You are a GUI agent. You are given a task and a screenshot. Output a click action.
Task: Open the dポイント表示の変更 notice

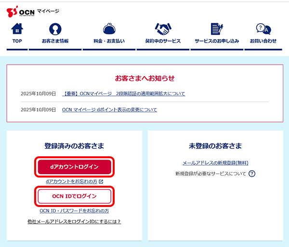point(109,110)
